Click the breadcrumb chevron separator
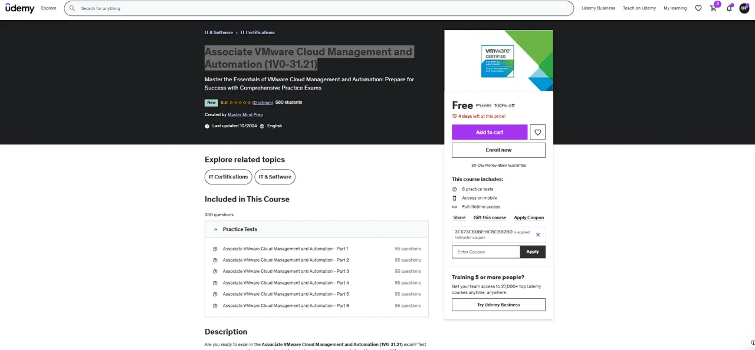This screenshot has width=755, height=350. (237, 33)
